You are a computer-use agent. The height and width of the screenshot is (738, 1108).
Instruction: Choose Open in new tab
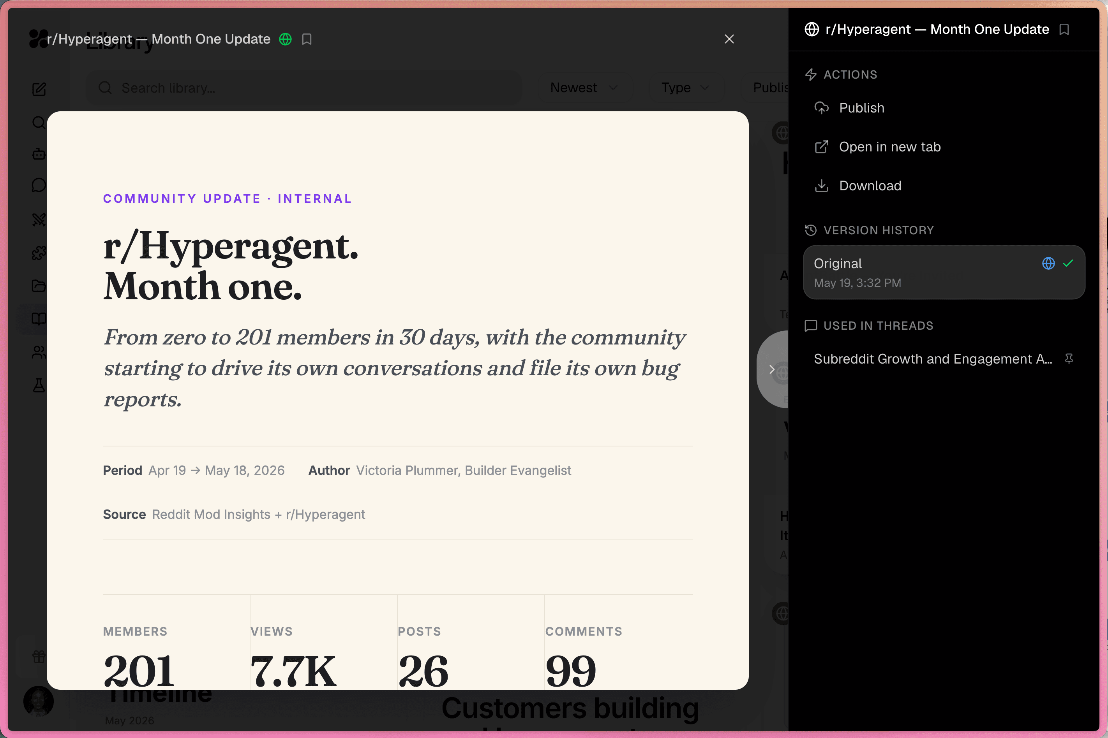coord(944,147)
